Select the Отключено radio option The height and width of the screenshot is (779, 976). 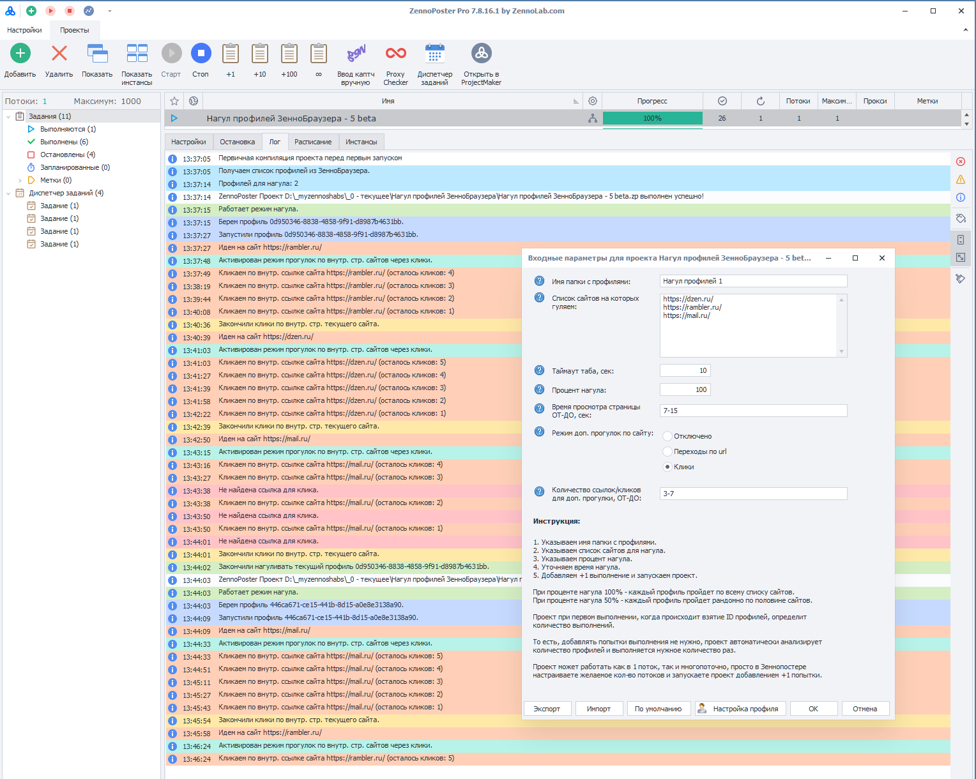click(x=667, y=436)
